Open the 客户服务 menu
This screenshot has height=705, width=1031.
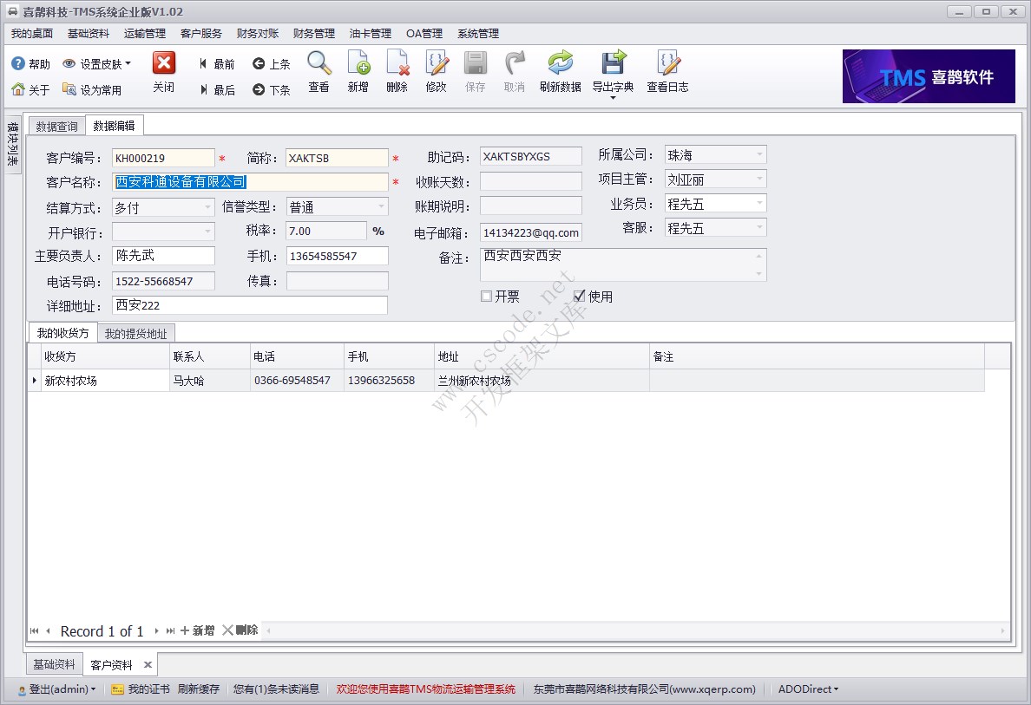[x=201, y=34]
